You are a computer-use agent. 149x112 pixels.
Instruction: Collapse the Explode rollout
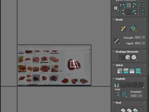pyautogui.click(x=114, y=78)
